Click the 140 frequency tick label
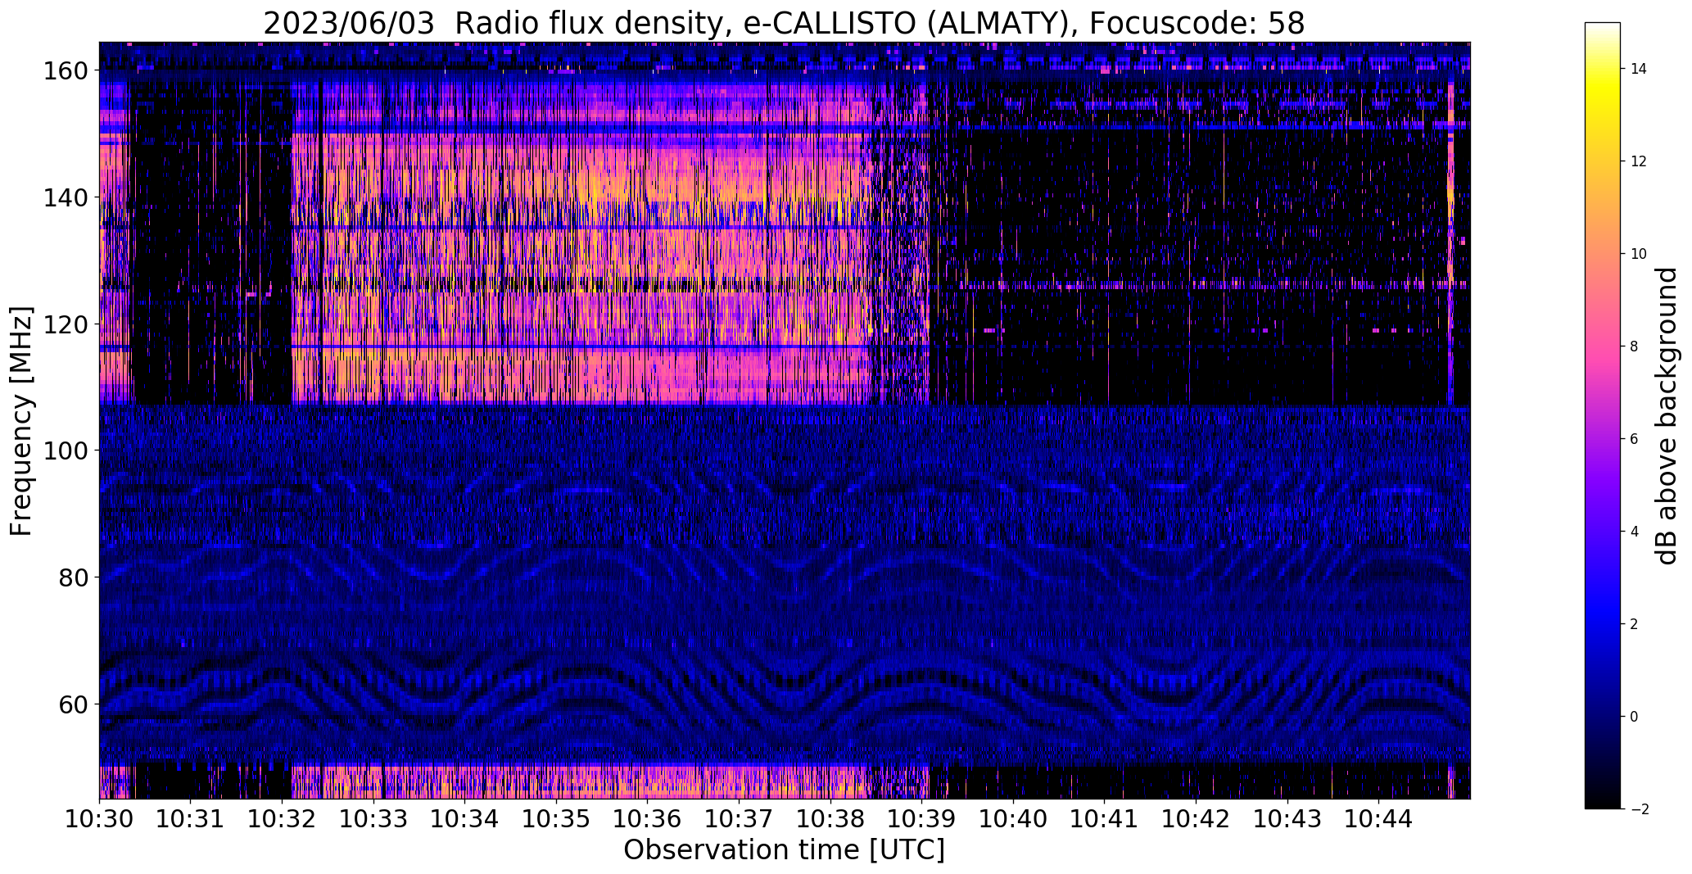 [64, 197]
